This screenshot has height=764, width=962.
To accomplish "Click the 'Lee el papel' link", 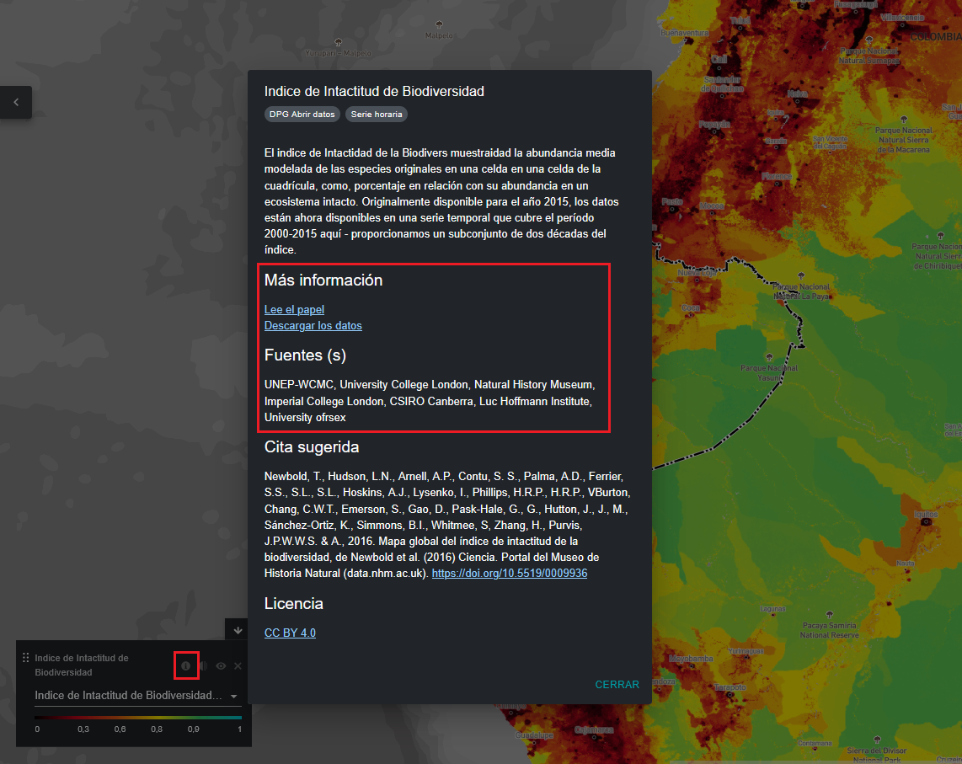I will coord(294,309).
